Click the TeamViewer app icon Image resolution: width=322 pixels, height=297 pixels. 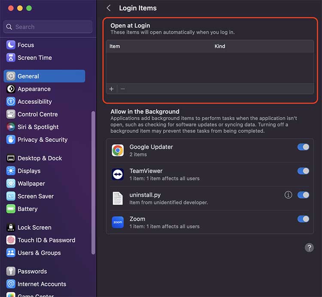(118, 174)
